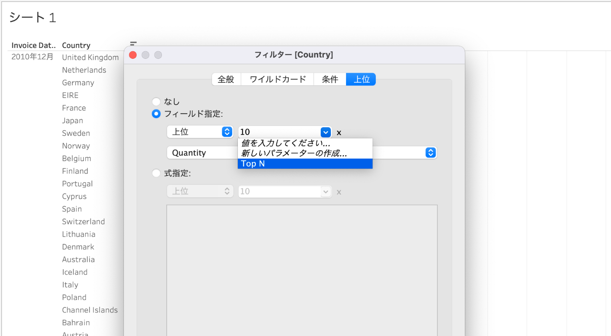
Task: Open the Quantity field dropdown
Action: point(202,153)
